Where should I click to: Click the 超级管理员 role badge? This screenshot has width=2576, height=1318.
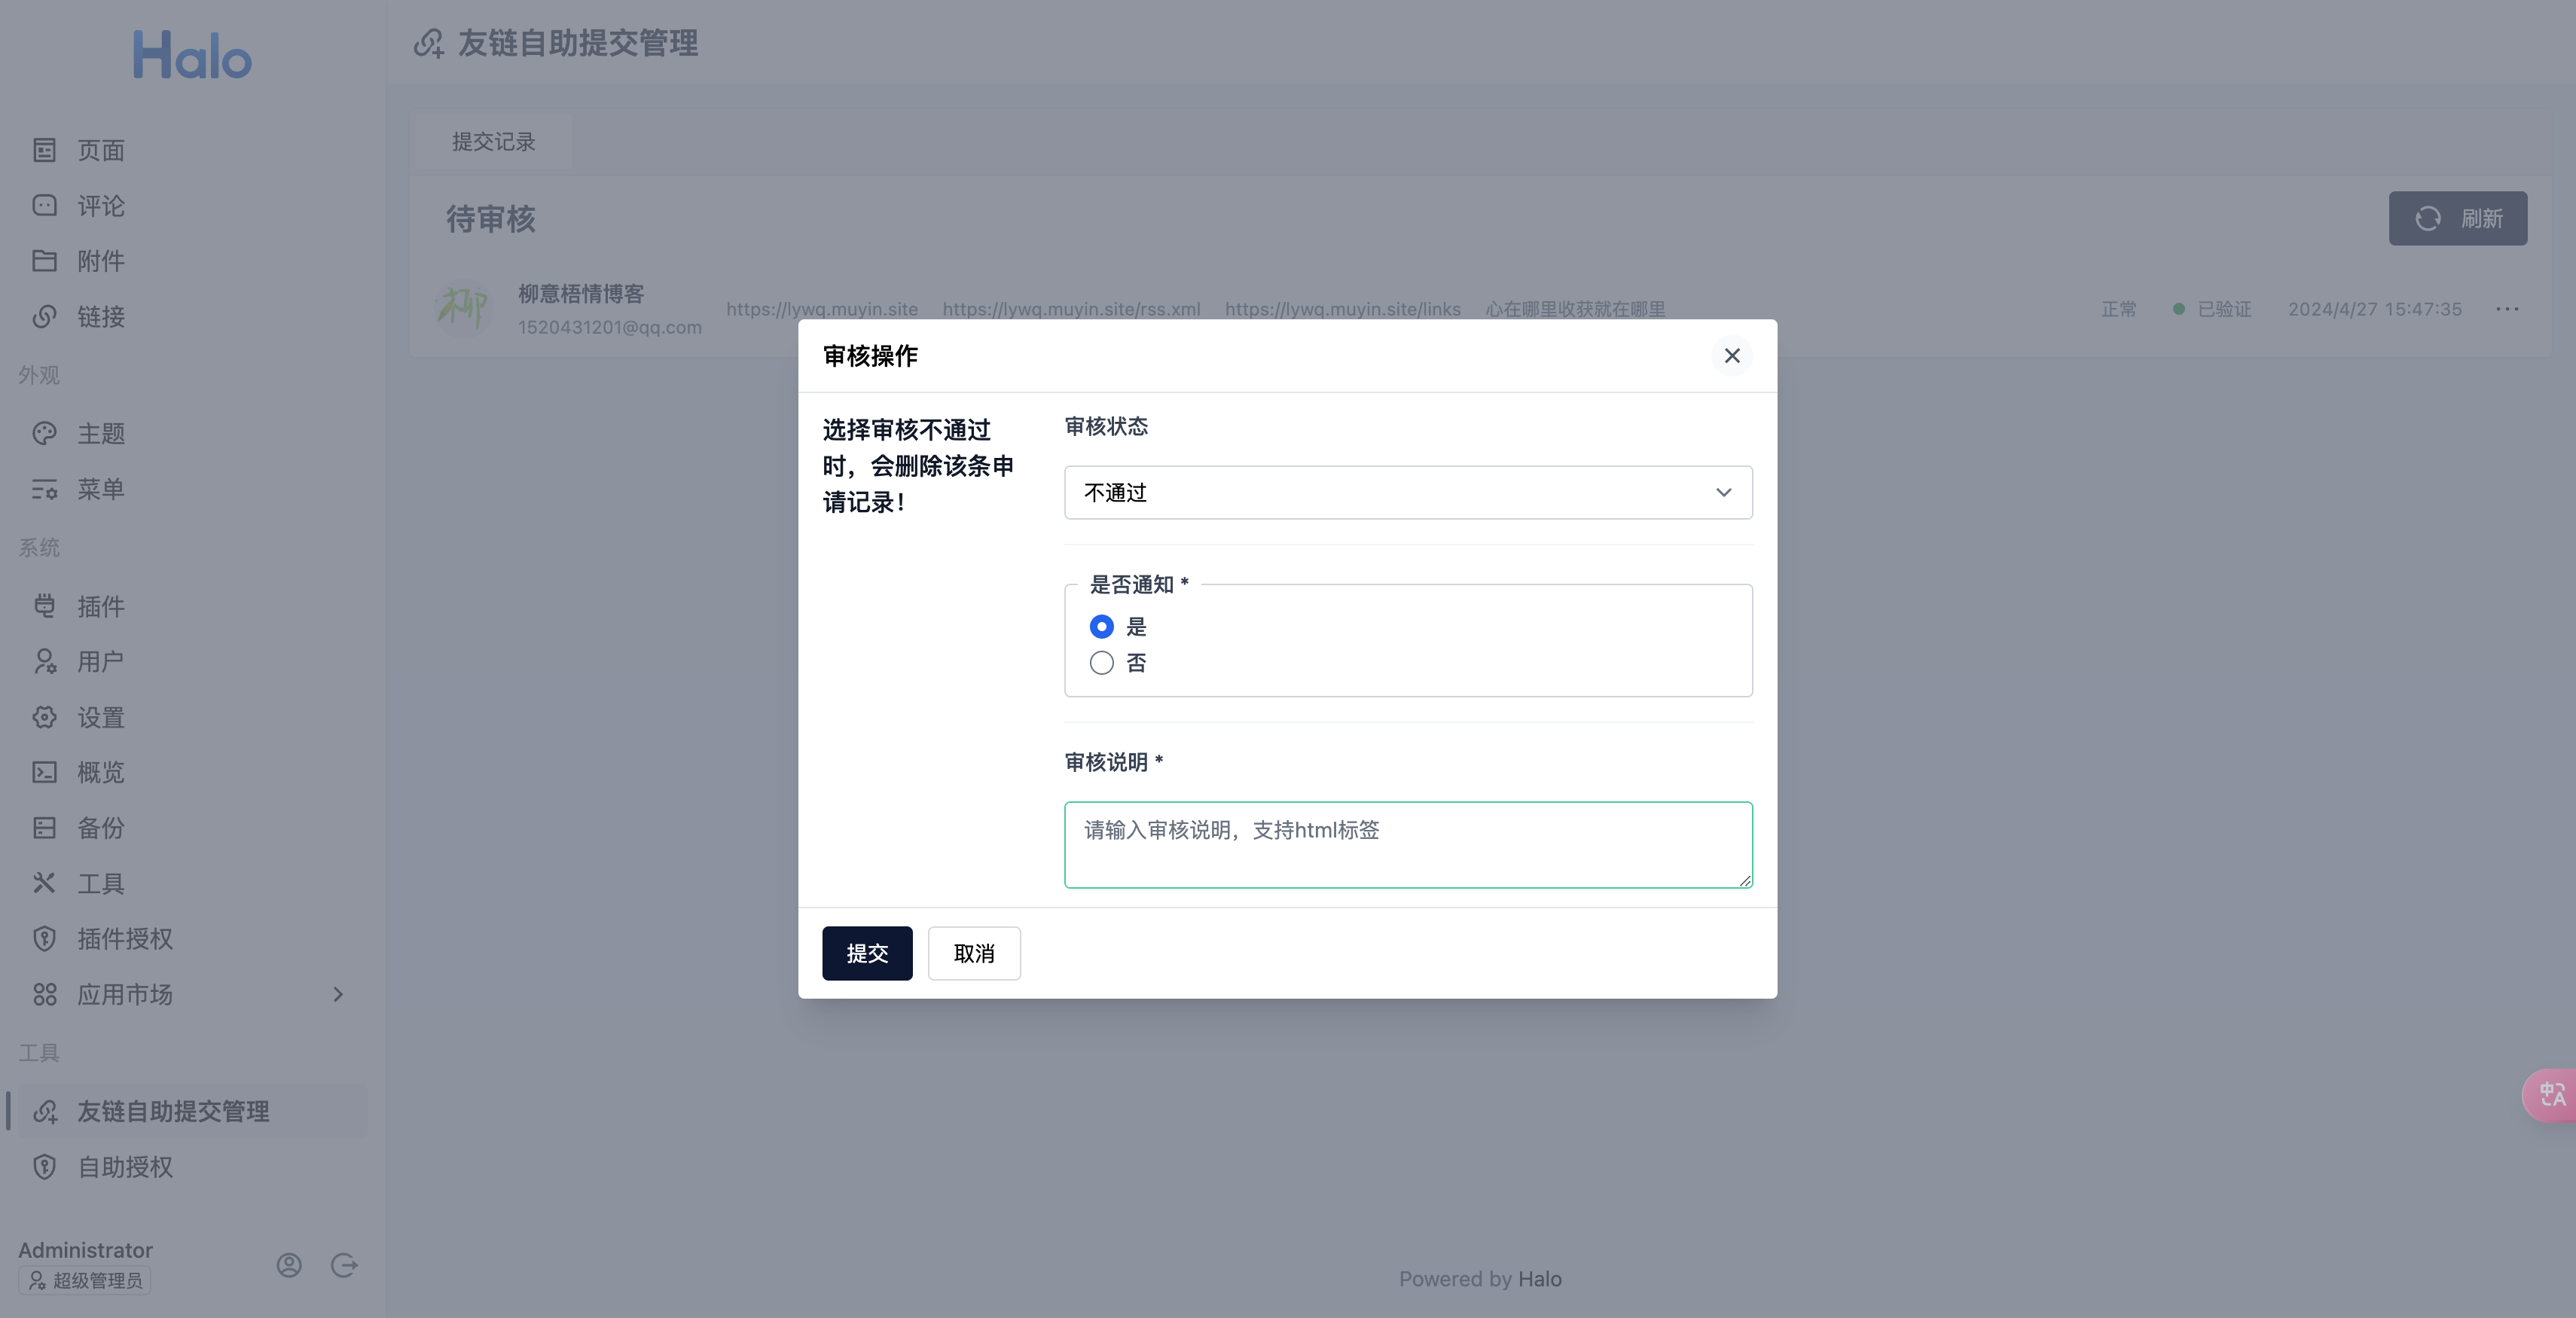coord(84,1280)
